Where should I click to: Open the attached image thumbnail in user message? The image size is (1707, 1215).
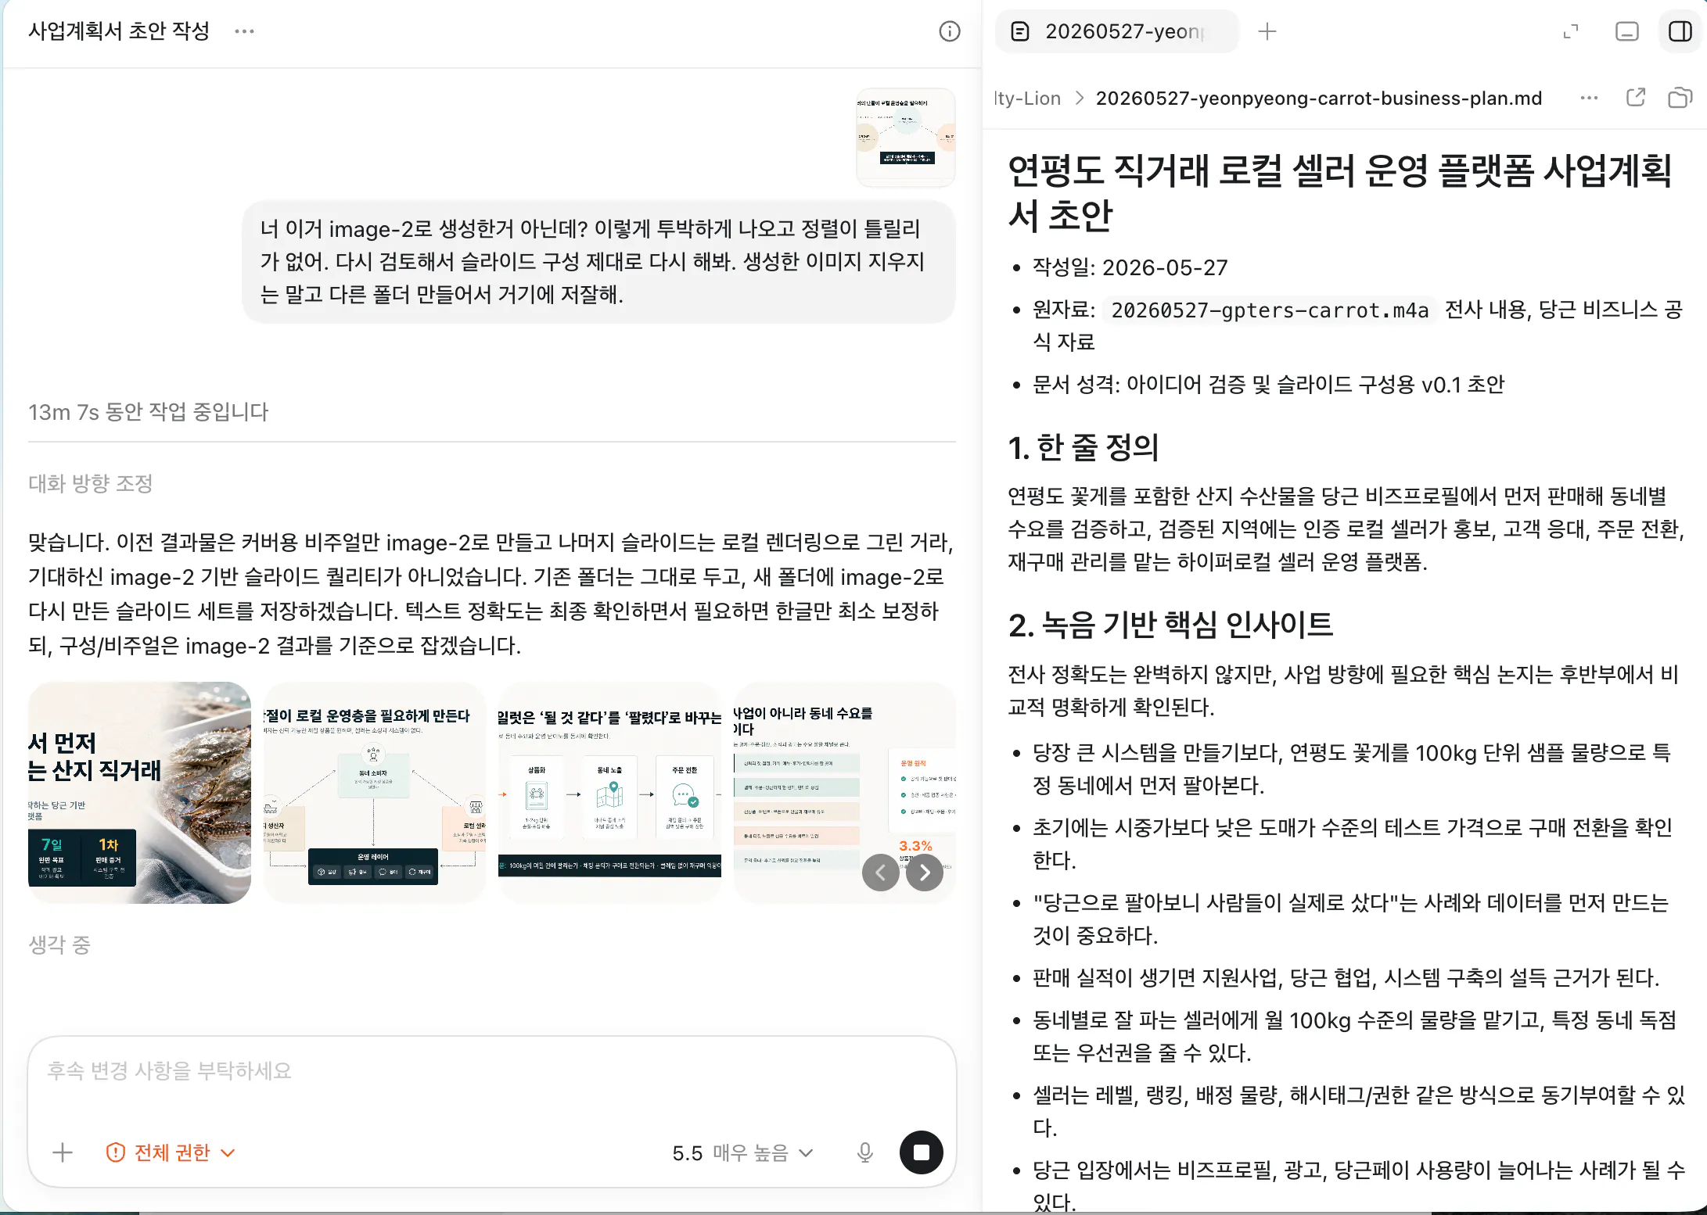905,137
